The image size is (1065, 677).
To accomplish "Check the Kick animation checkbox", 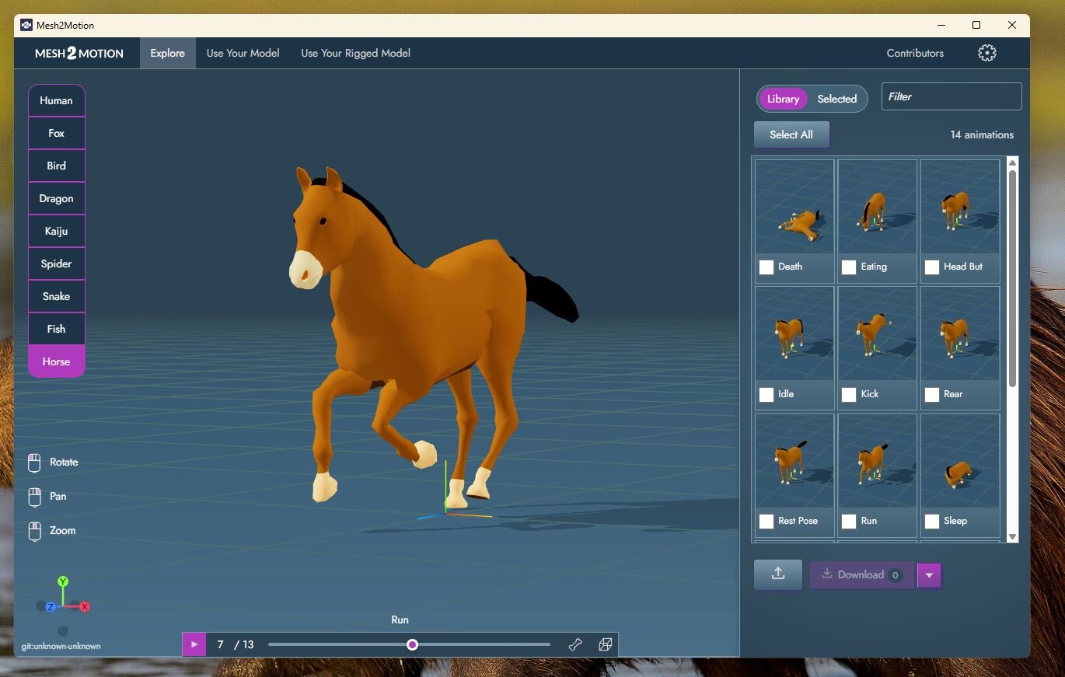I will point(849,395).
